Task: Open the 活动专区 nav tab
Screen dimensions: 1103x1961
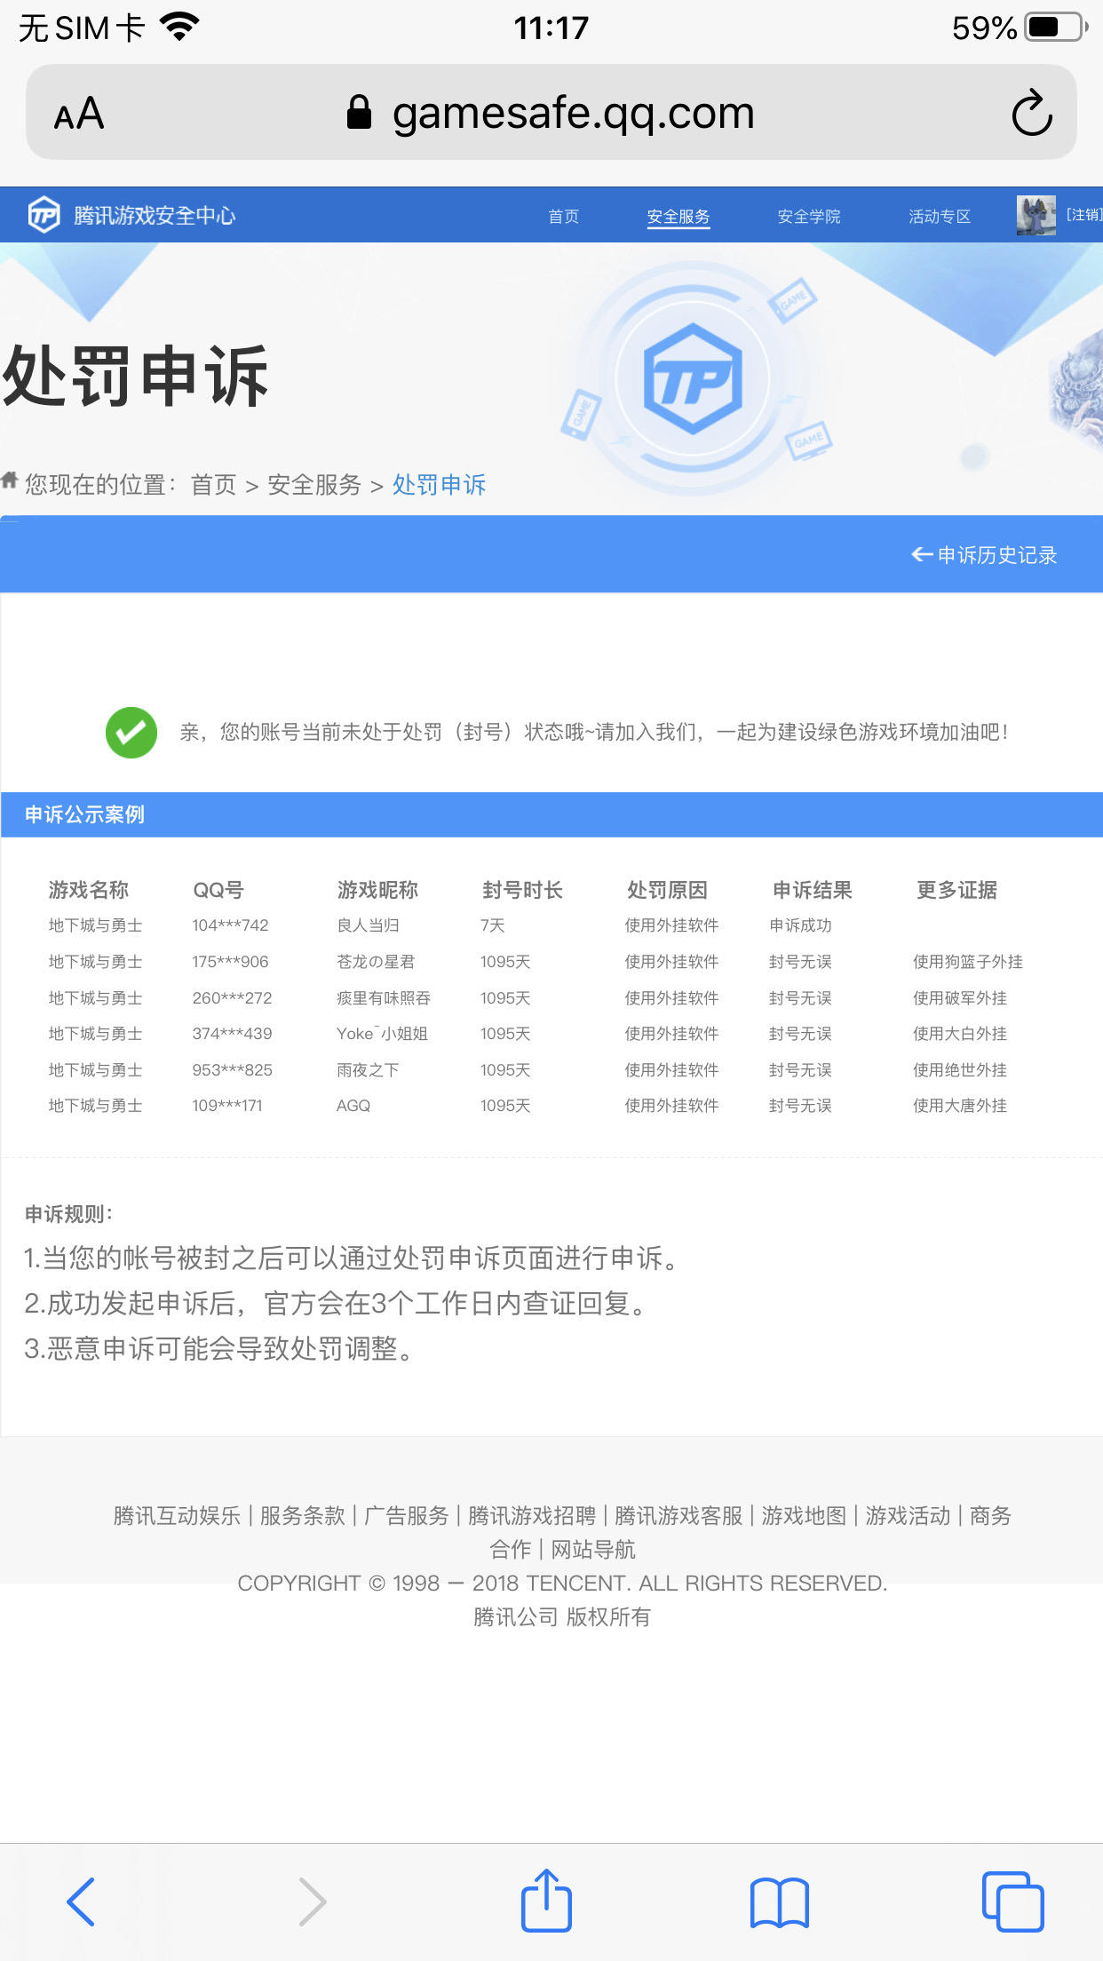Action: click(x=940, y=217)
